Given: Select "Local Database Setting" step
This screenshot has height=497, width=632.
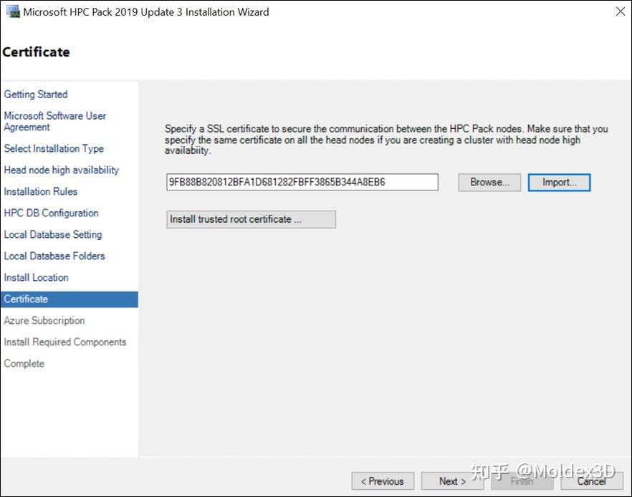Looking at the screenshot, I should click(x=52, y=234).
